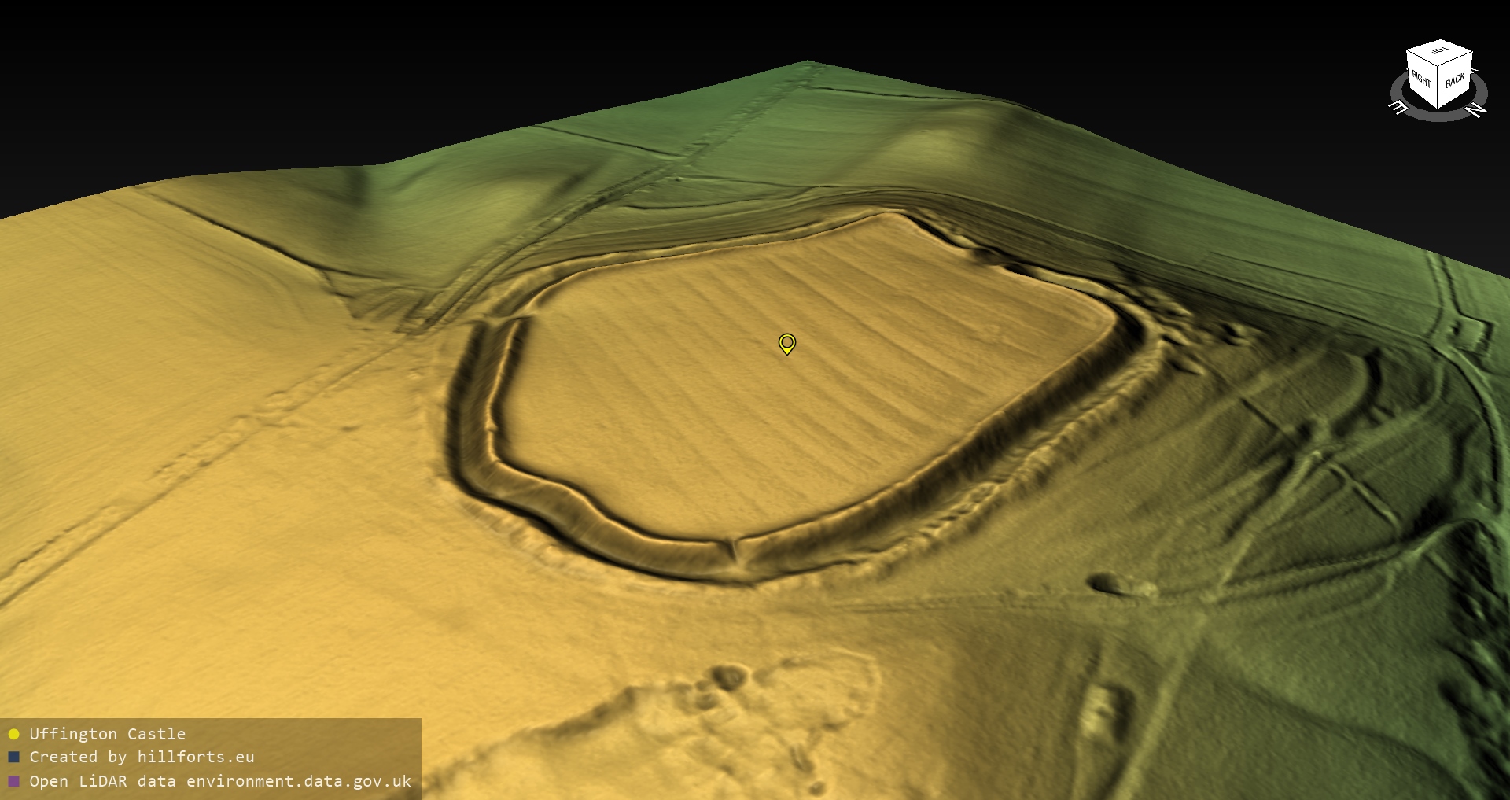Click the purple square legend marker
1510x800 pixels.
[x=13, y=781]
